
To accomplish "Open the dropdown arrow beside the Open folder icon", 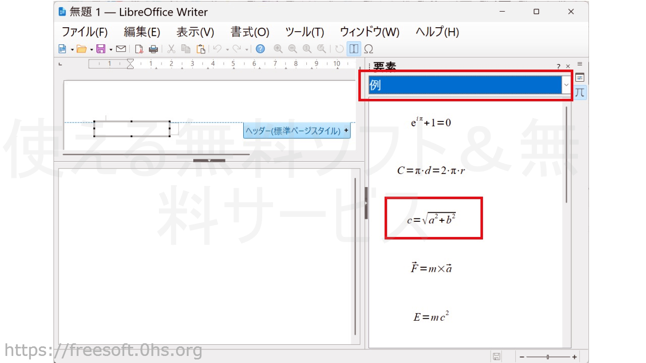I will 91,49.
